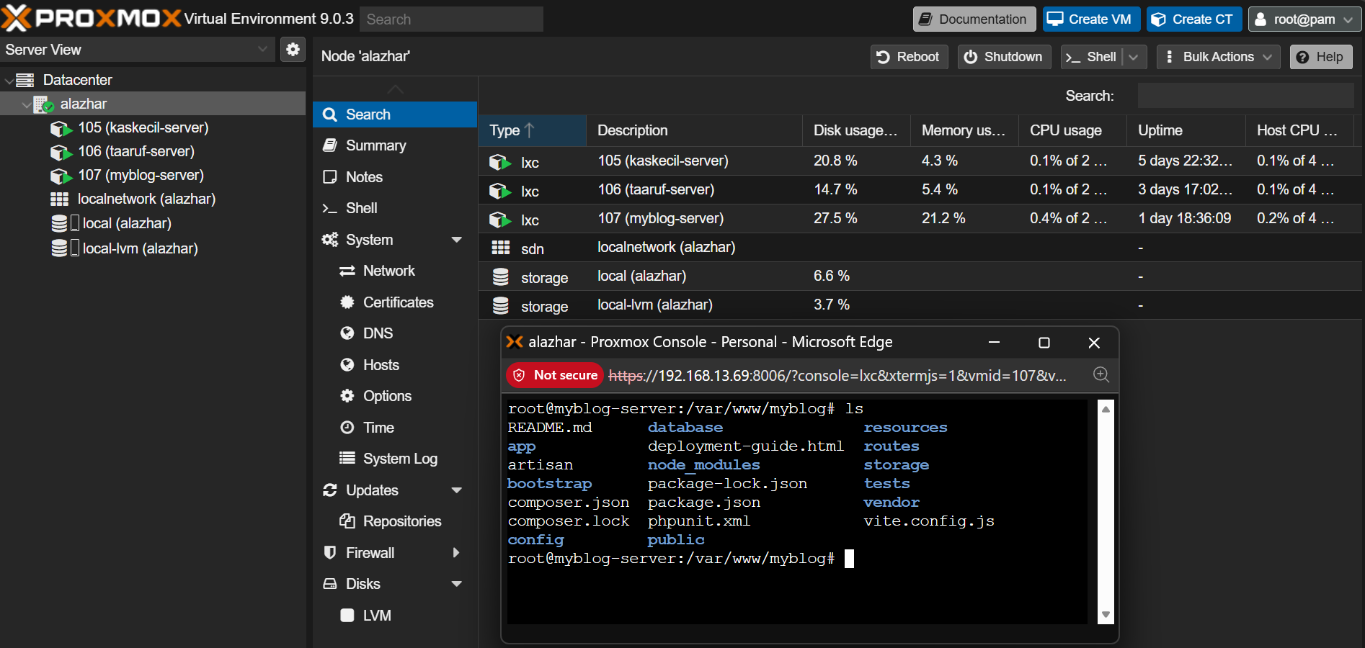Select the storage local (alazhar) grid row
Image resolution: width=1365 pixels, height=648 pixels.
point(921,276)
